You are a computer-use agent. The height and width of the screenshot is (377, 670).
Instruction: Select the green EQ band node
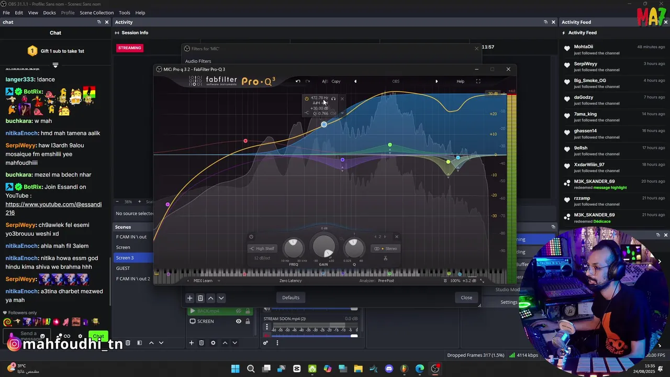[x=390, y=145]
